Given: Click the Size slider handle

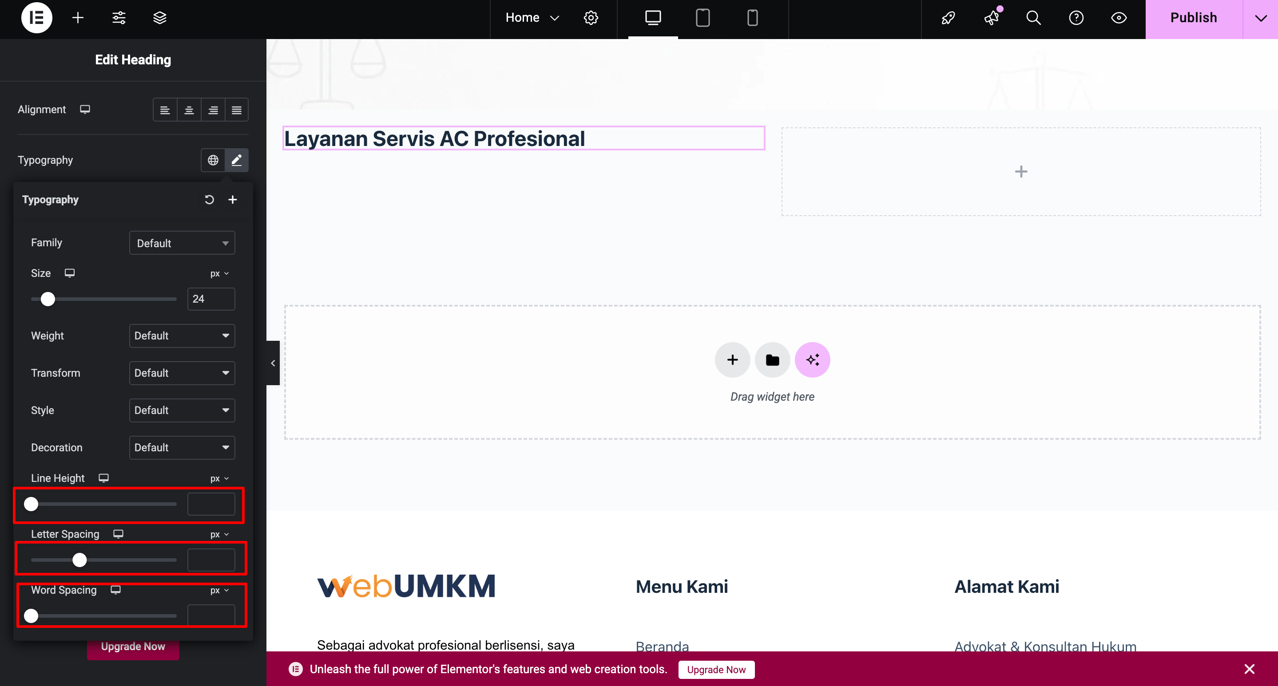Looking at the screenshot, I should [x=48, y=299].
